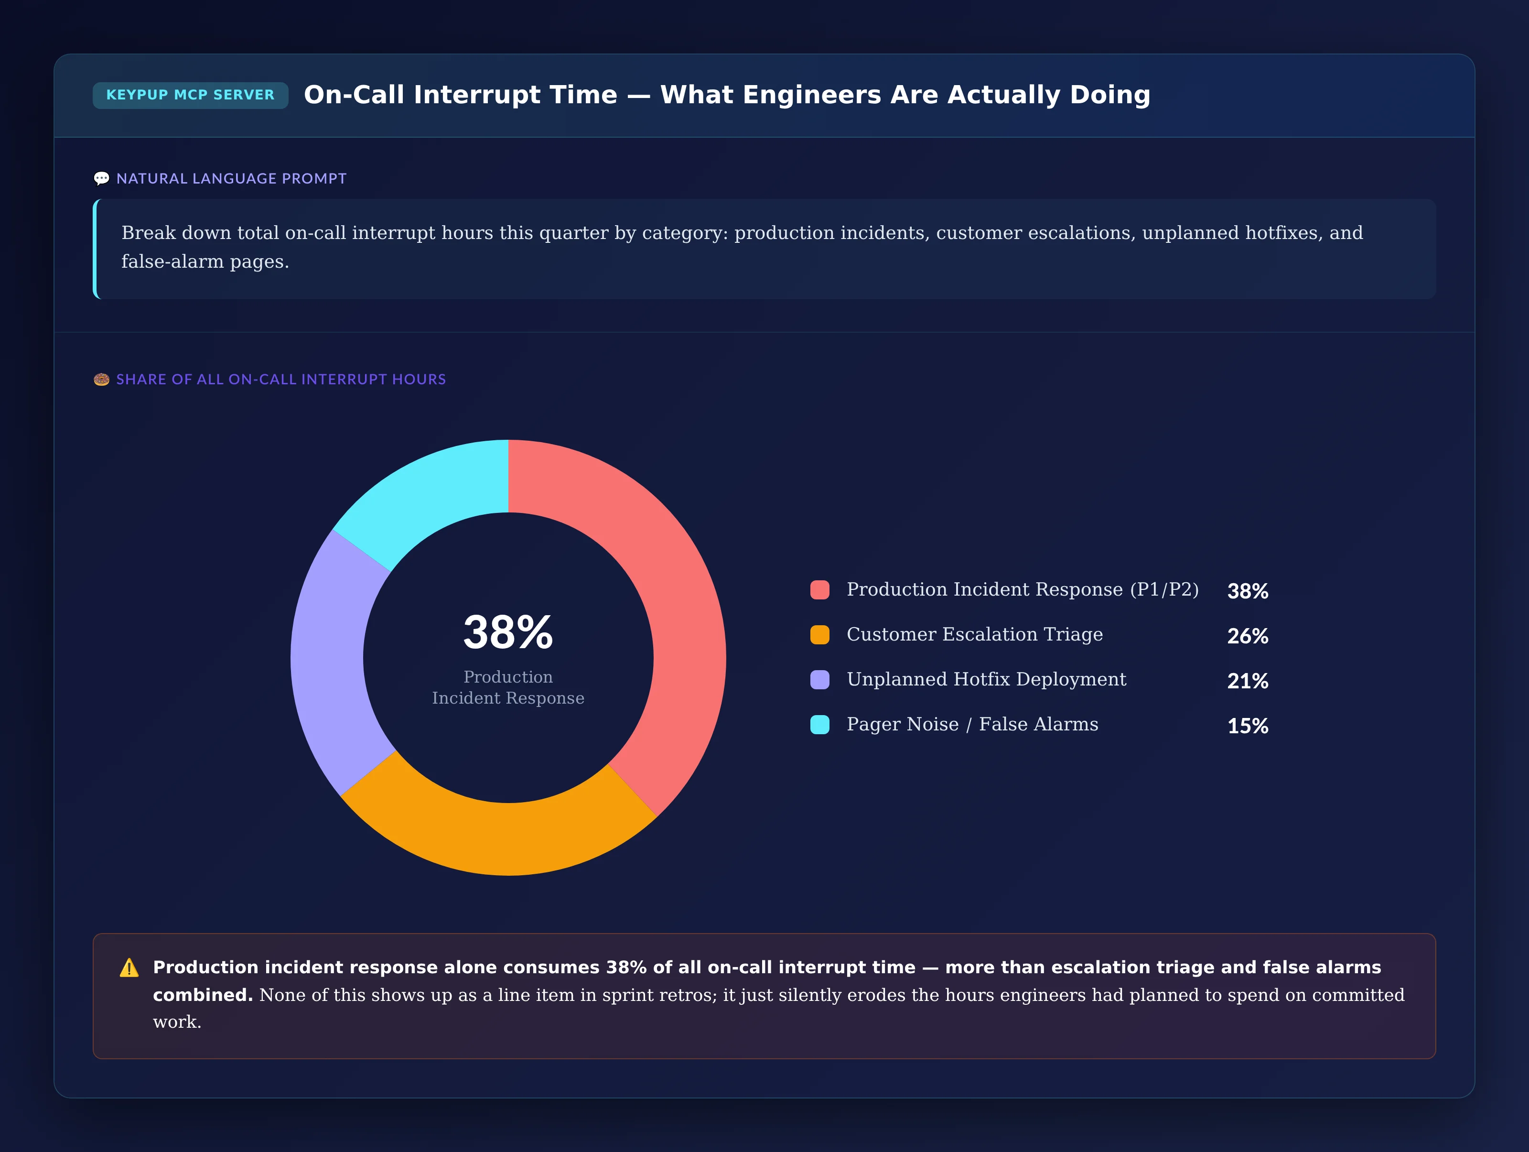This screenshot has width=1529, height=1152.
Task: Click the 26% value in the legend
Action: tap(1248, 635)
